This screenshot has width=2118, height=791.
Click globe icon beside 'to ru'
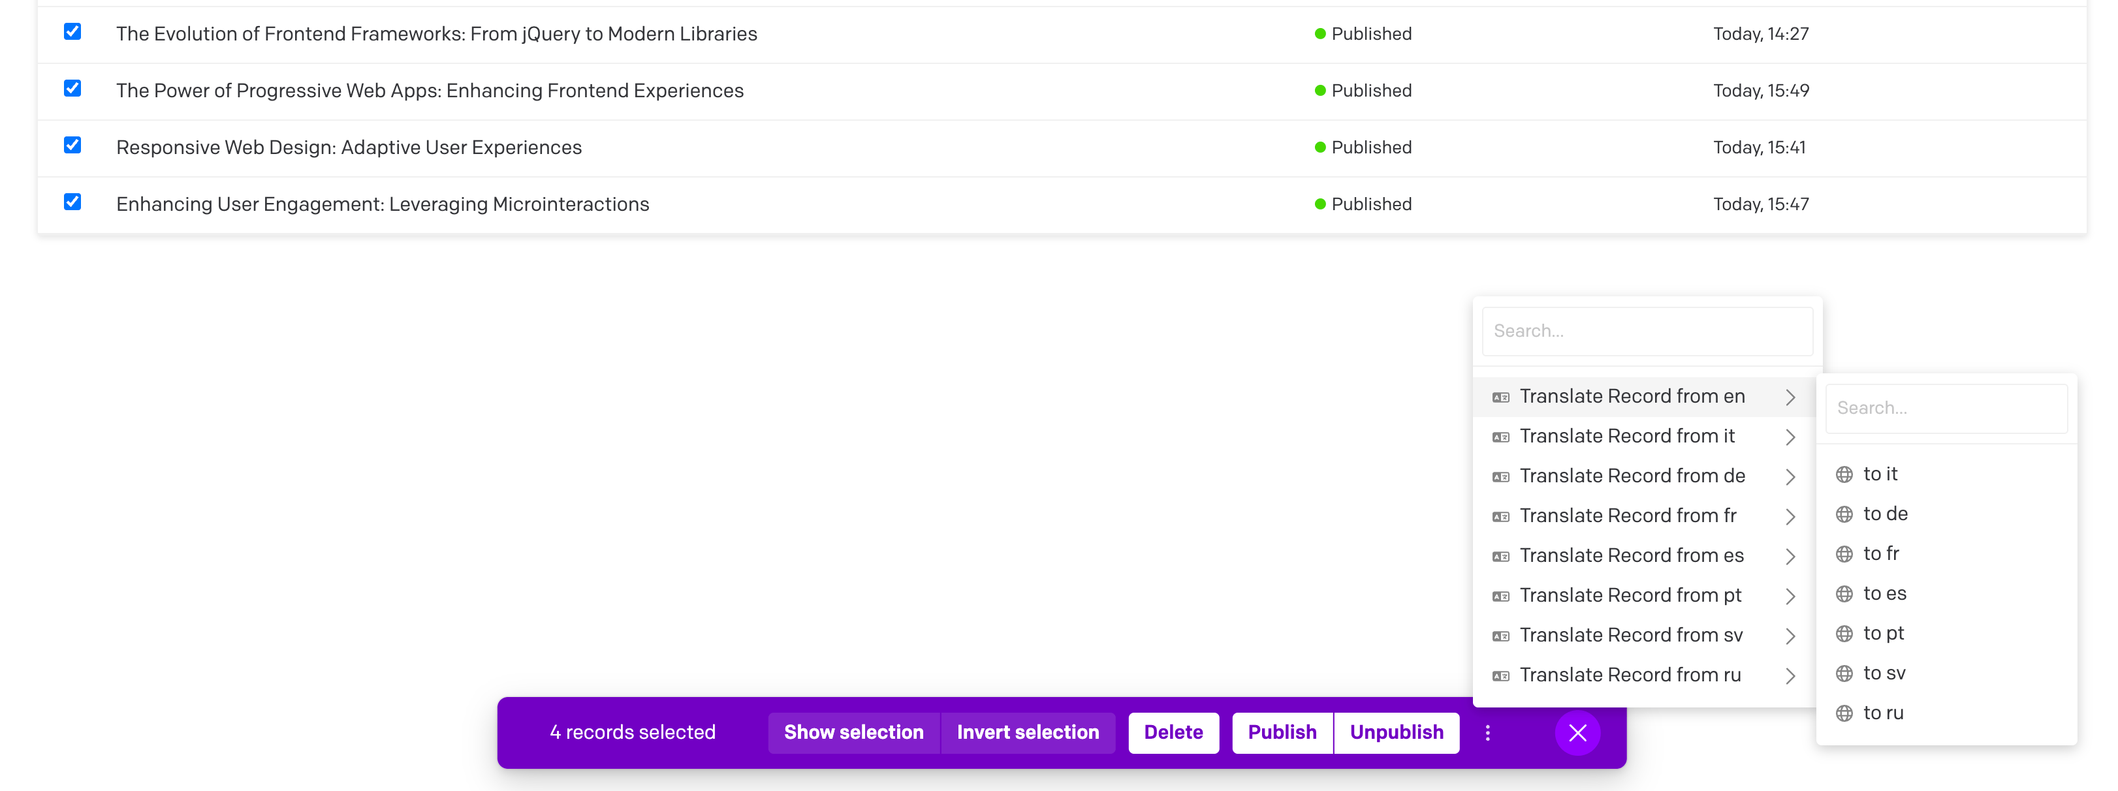pos(1843,714)
